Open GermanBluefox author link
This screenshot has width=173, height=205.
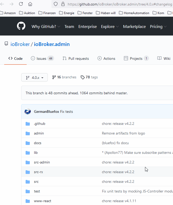pos(47,112)
